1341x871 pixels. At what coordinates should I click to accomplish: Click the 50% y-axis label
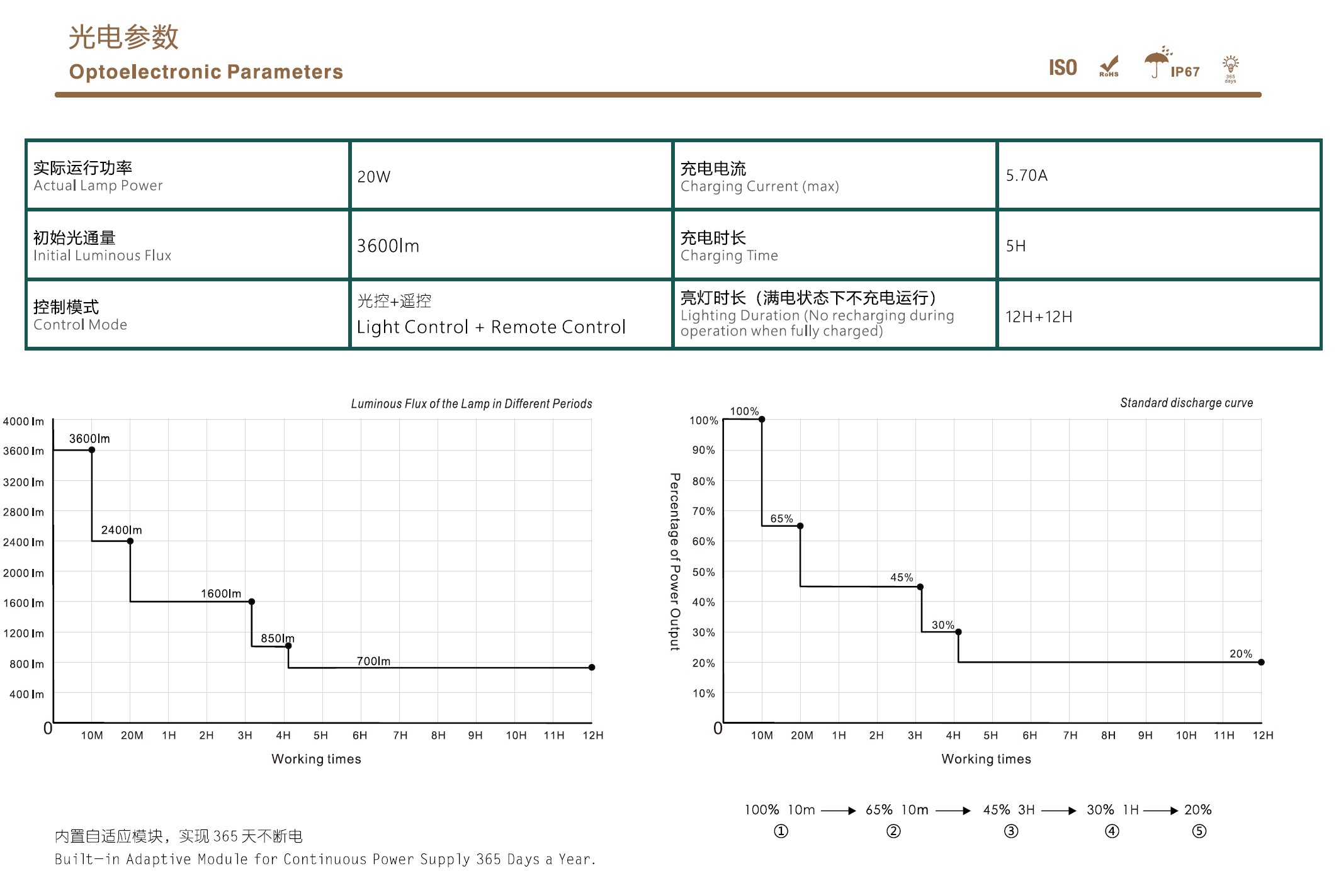[x=703, y=572]
